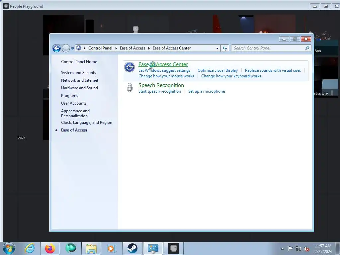Select the Ease of Access Center breadcrumb

(172, 48)
